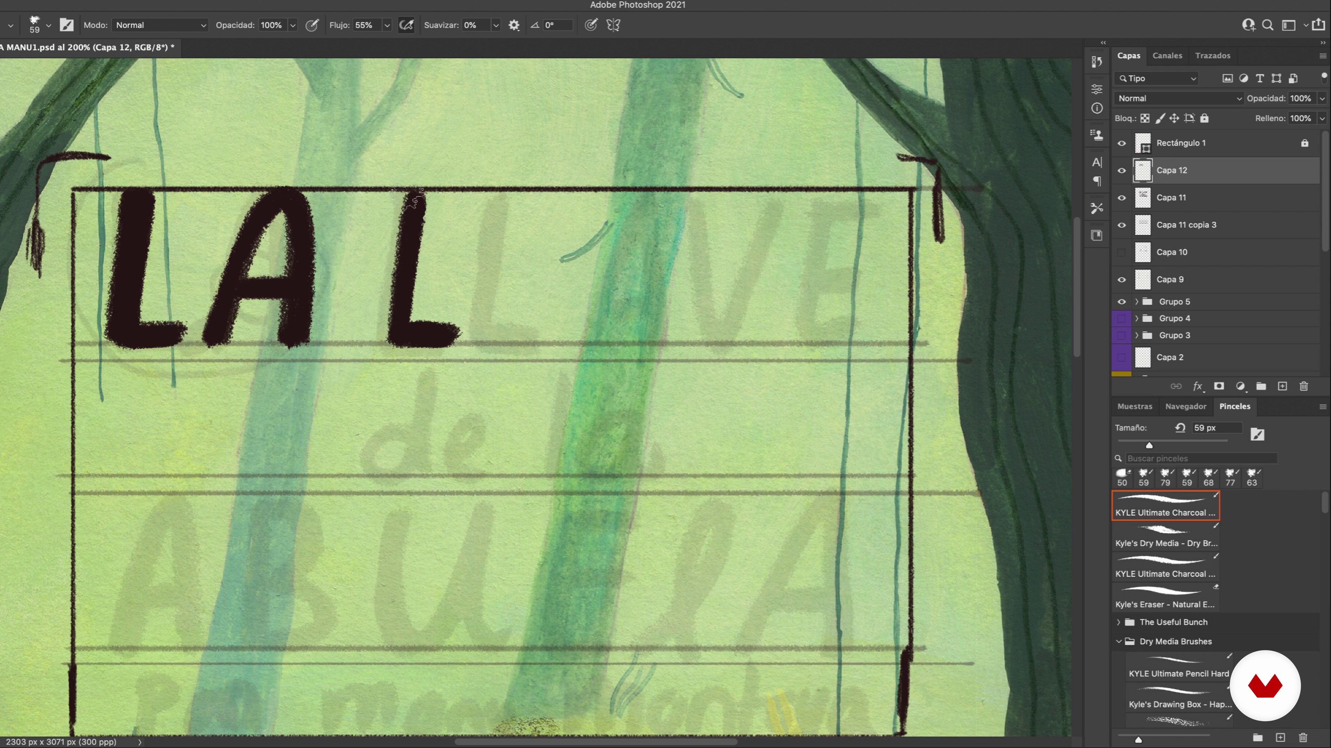
Task: Click the Buscar pinceles search field
Action: point(1201,458)
